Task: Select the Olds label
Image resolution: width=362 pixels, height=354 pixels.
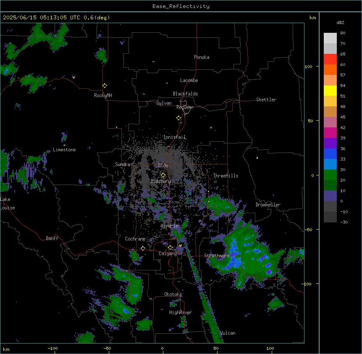Action: pos(163,166)
